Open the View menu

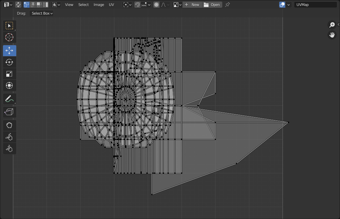tap(69, 5)
